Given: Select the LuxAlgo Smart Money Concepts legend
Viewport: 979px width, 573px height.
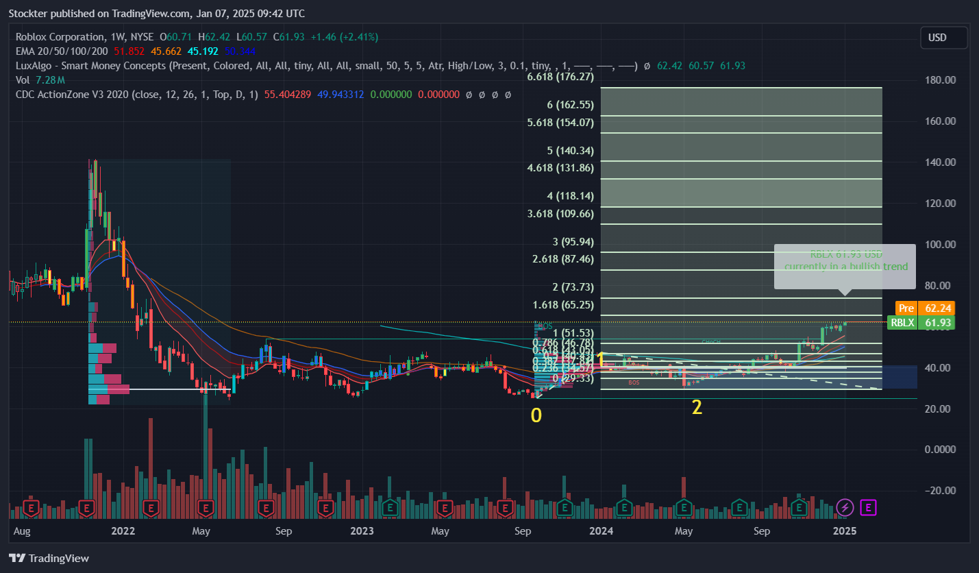Looking at the screenshot, I should point(326,66).
